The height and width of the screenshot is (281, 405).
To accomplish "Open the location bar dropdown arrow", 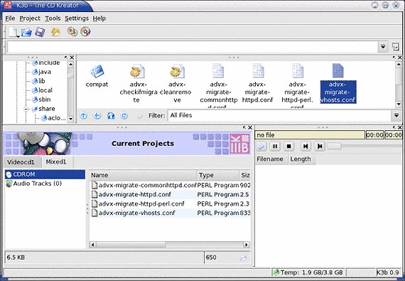I will (x=383, y=47).
